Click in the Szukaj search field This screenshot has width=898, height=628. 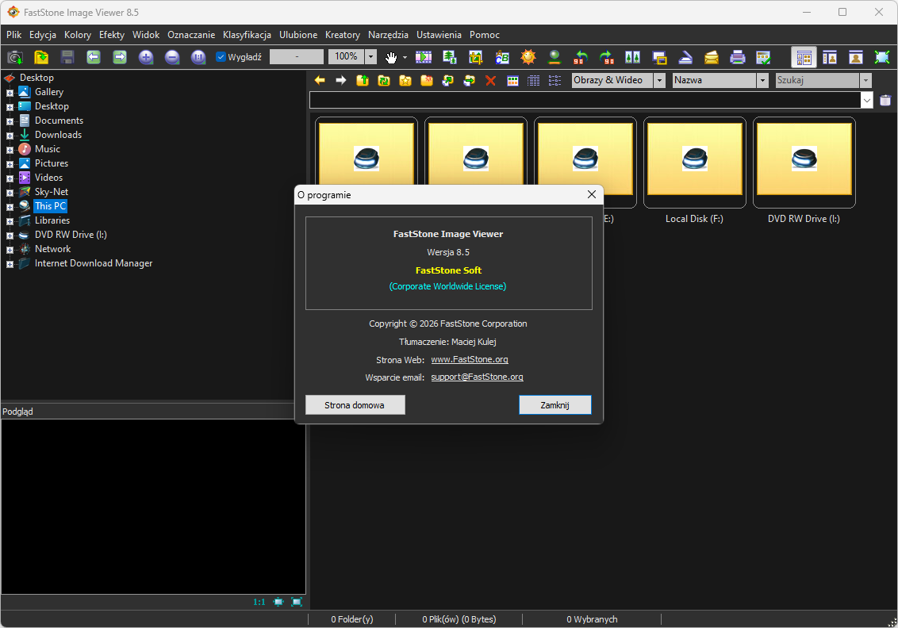[x=817, y=81]
